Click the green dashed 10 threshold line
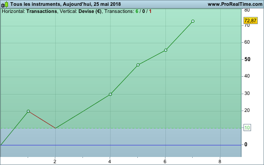264x165 pixels. coord(120,128)
